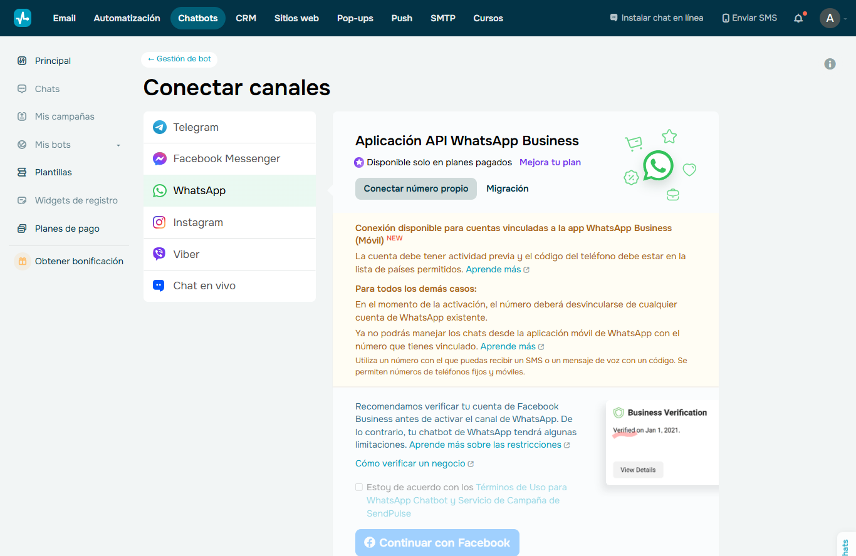
Task: Click the Chats sidebar icon
Action: pos(22,89)
